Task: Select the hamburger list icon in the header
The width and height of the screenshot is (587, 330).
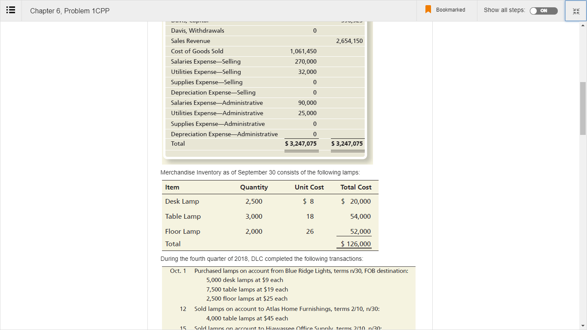Action: tap(11, 10)
